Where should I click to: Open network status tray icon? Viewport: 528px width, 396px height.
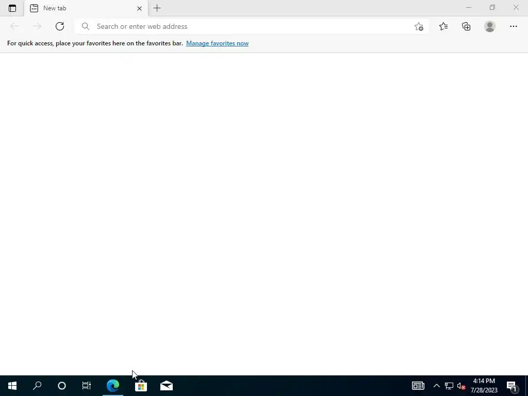(449, 386)
